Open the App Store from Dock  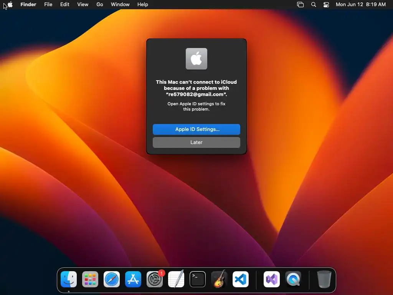pyautogui.click(x=133, y=279)
